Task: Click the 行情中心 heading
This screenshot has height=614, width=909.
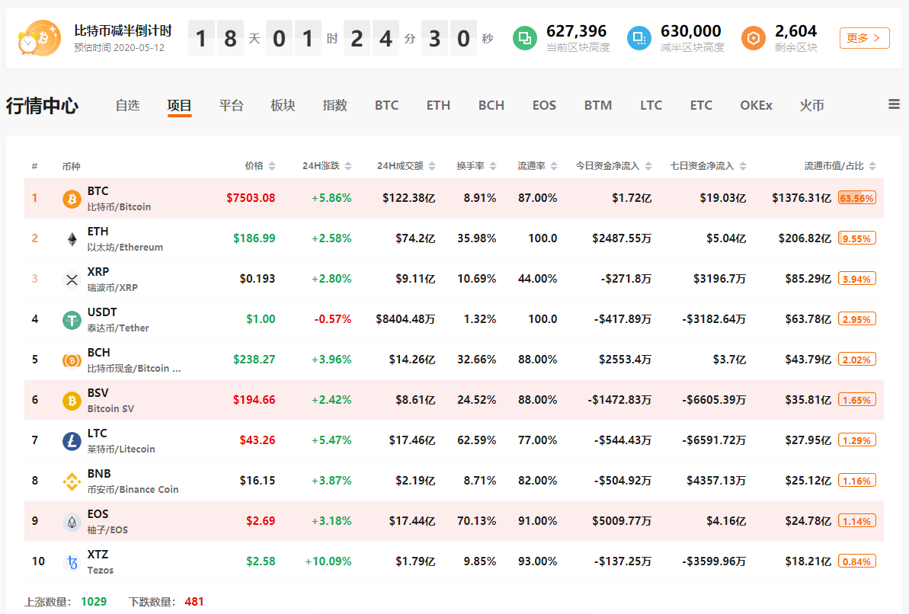Action: pos(43,106)
